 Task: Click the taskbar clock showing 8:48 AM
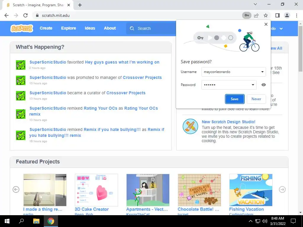(278, 221)
